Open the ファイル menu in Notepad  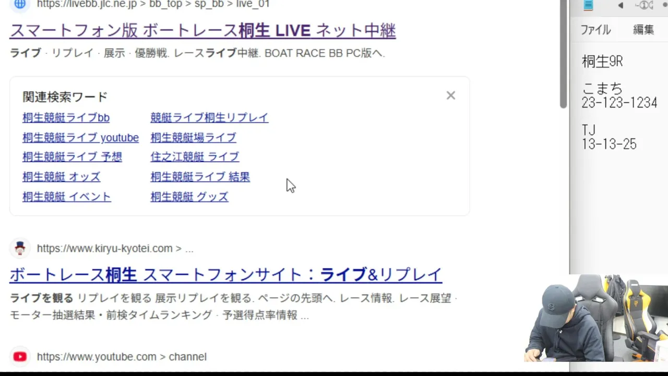tap(595, 30)
